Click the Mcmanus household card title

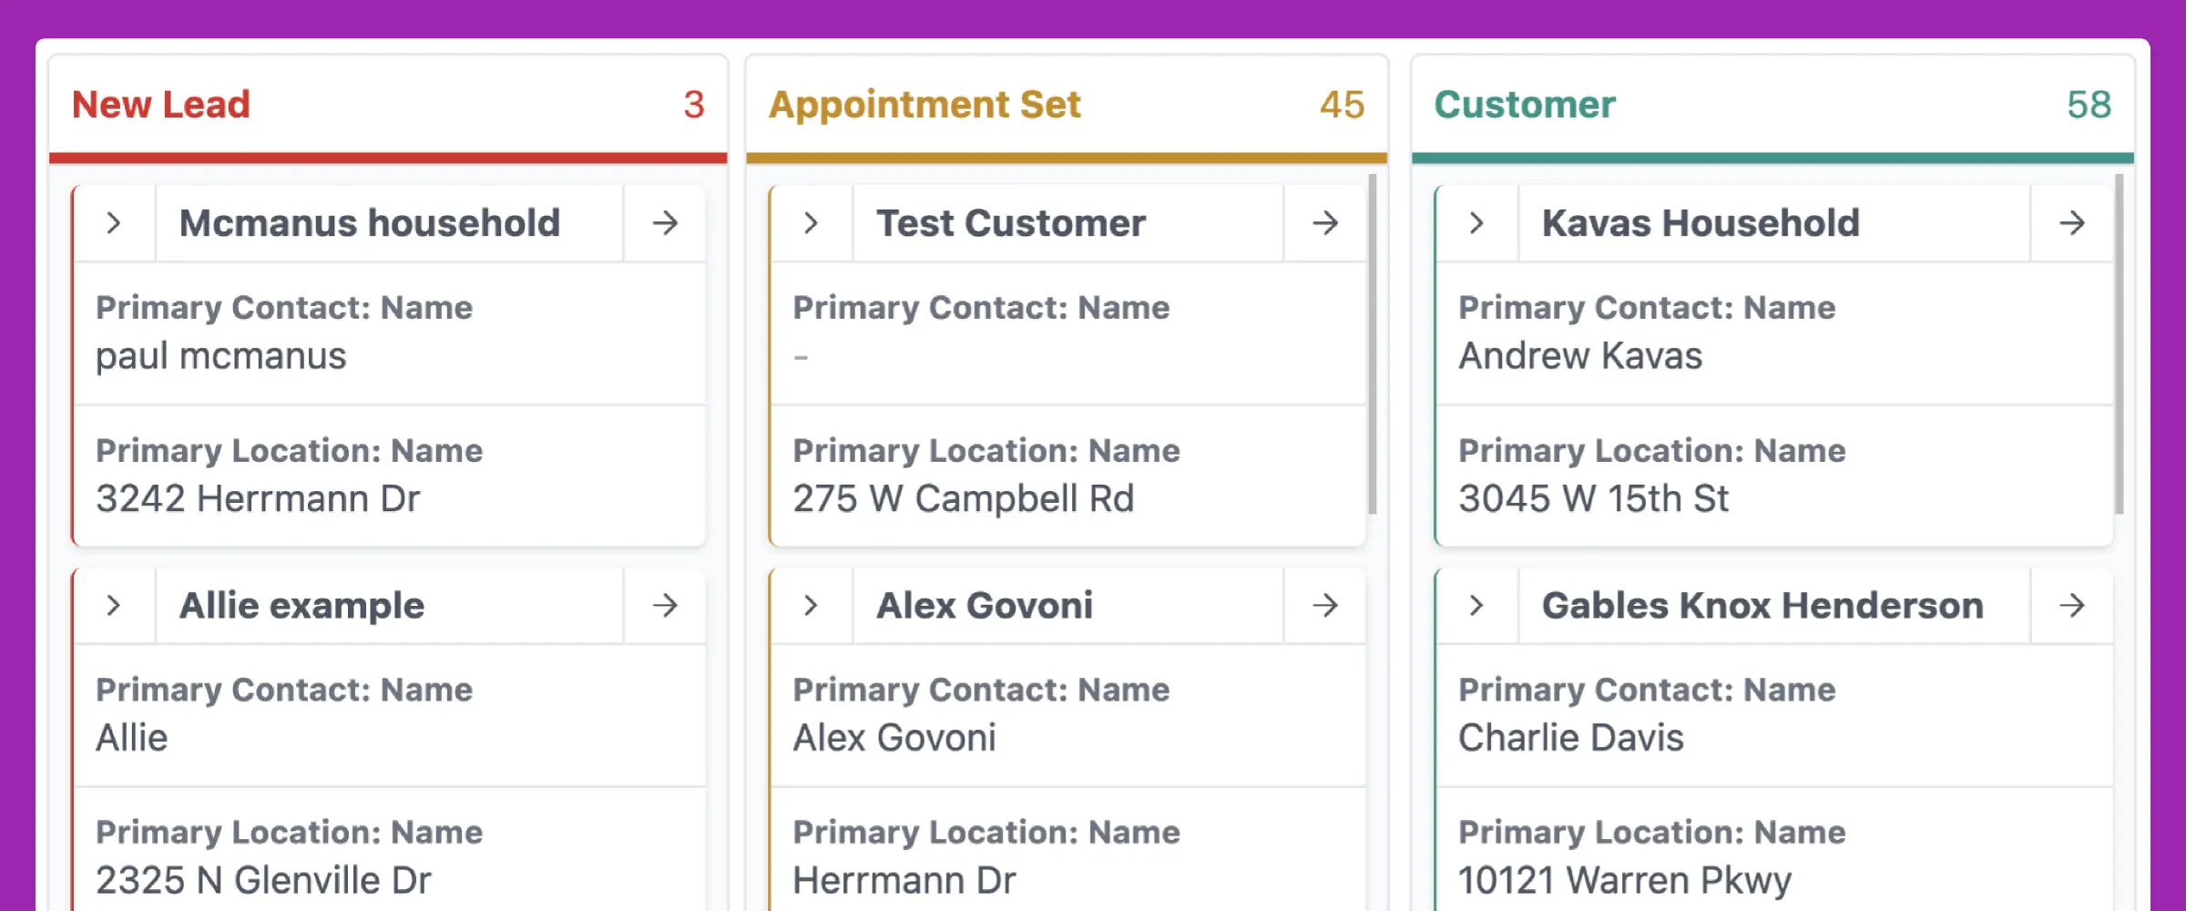click(369, 223)
